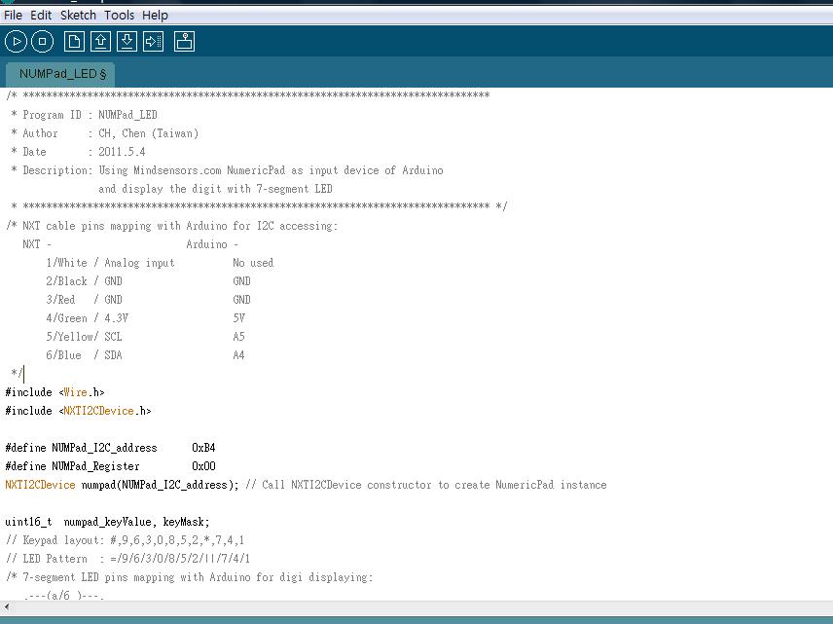Select the NUMPad_LED sketch tab
Screen dimensions: 833x624
pos(62,74)
